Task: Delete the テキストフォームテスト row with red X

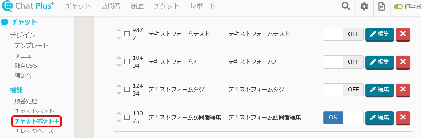Action: 403,34
